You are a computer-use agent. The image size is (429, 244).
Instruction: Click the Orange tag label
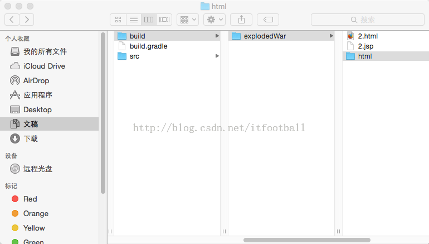tap(36, 213)
